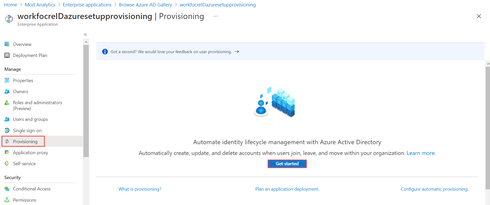Close the Provisioning blade
The image size is (490, 205).
coord(479,16)
